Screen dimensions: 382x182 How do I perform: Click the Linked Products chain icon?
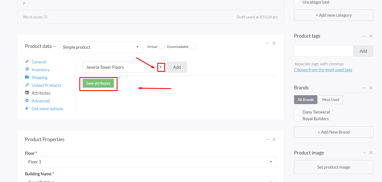[27, 85]
